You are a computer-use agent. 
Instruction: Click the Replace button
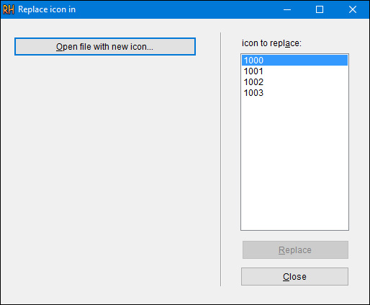coord(295,250)
